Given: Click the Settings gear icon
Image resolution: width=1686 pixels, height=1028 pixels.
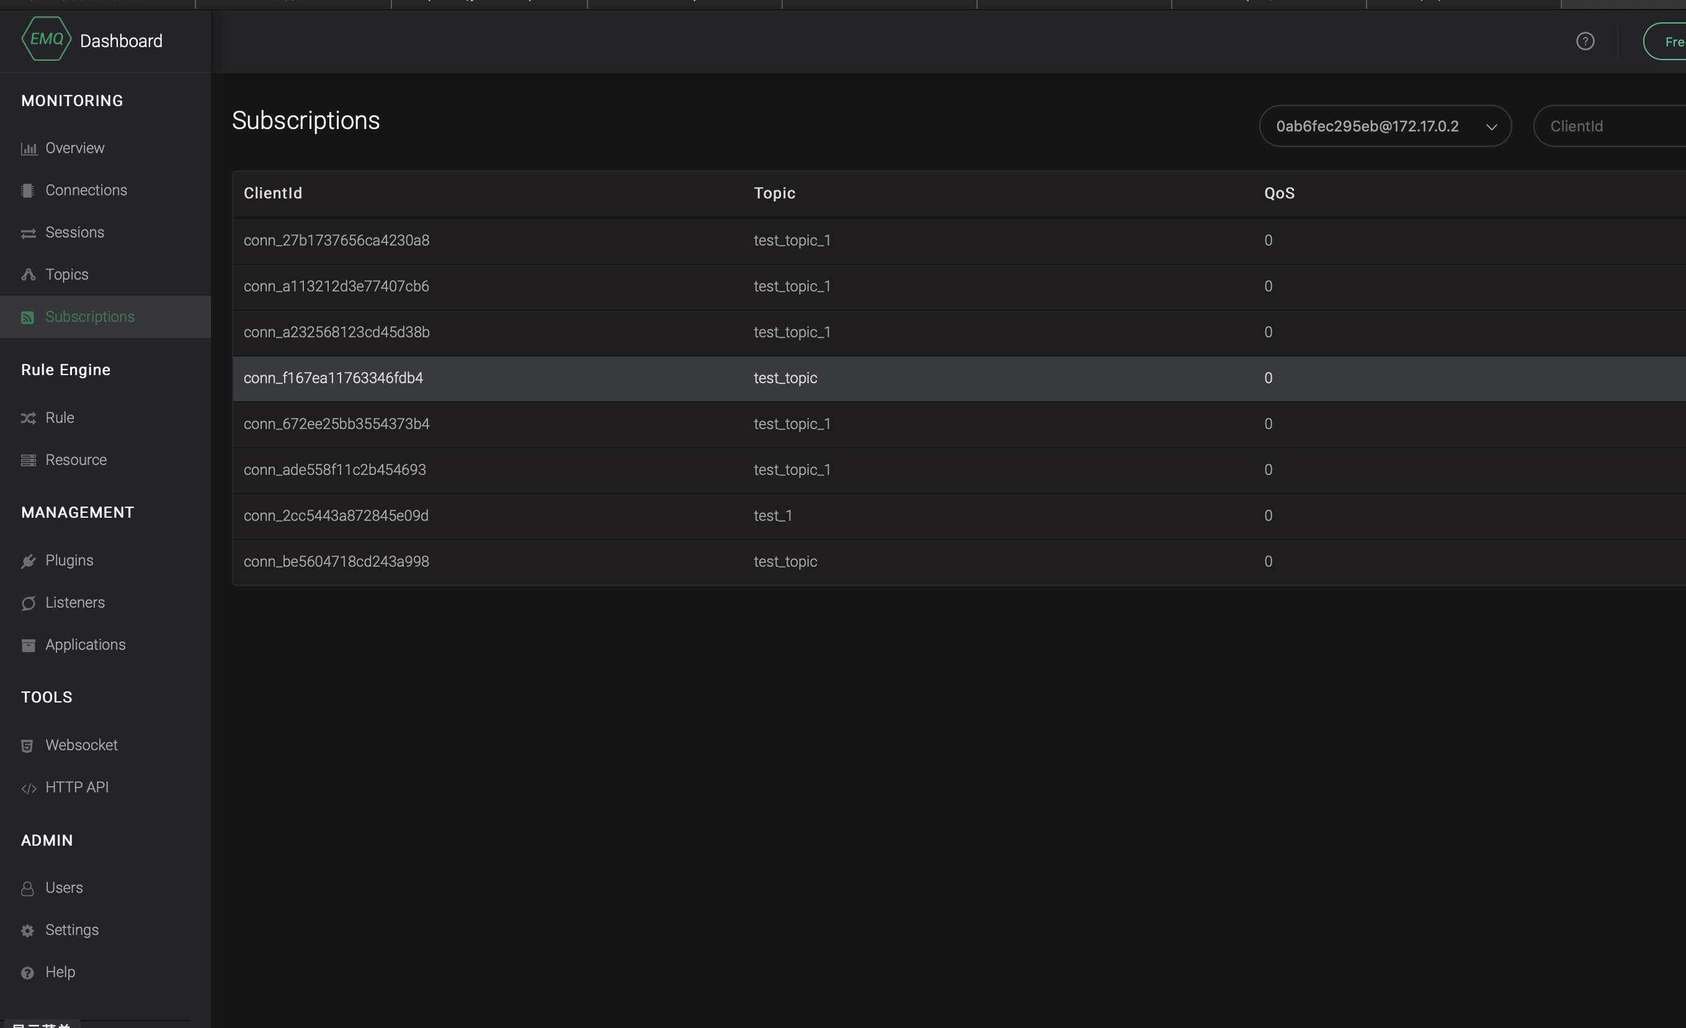Looking at the screenshot, I should (x=27, y=930).
